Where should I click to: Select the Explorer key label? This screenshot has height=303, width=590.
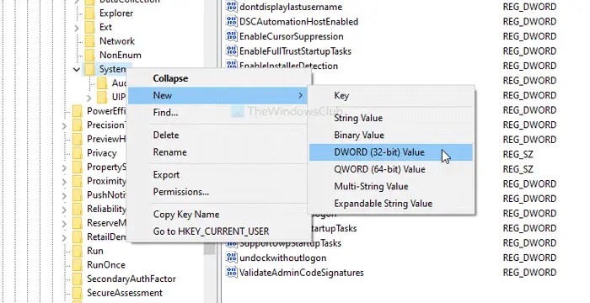coord(116,13)
